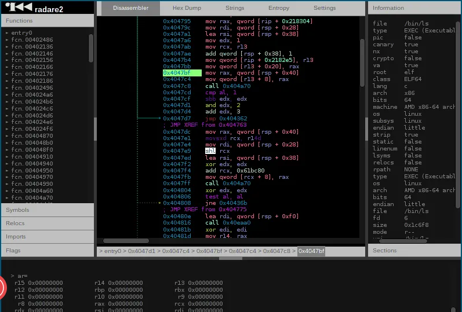Select function fcn.00404910
Viewport: 462px width, 312px height.
pos(32,157)
